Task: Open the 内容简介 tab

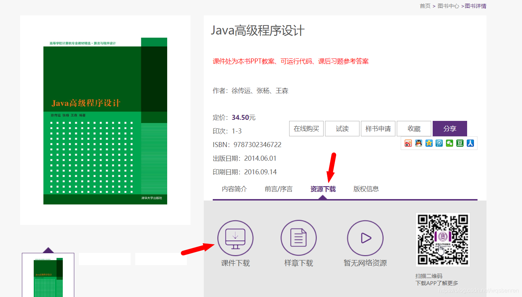Action: (x=234, y=189)
